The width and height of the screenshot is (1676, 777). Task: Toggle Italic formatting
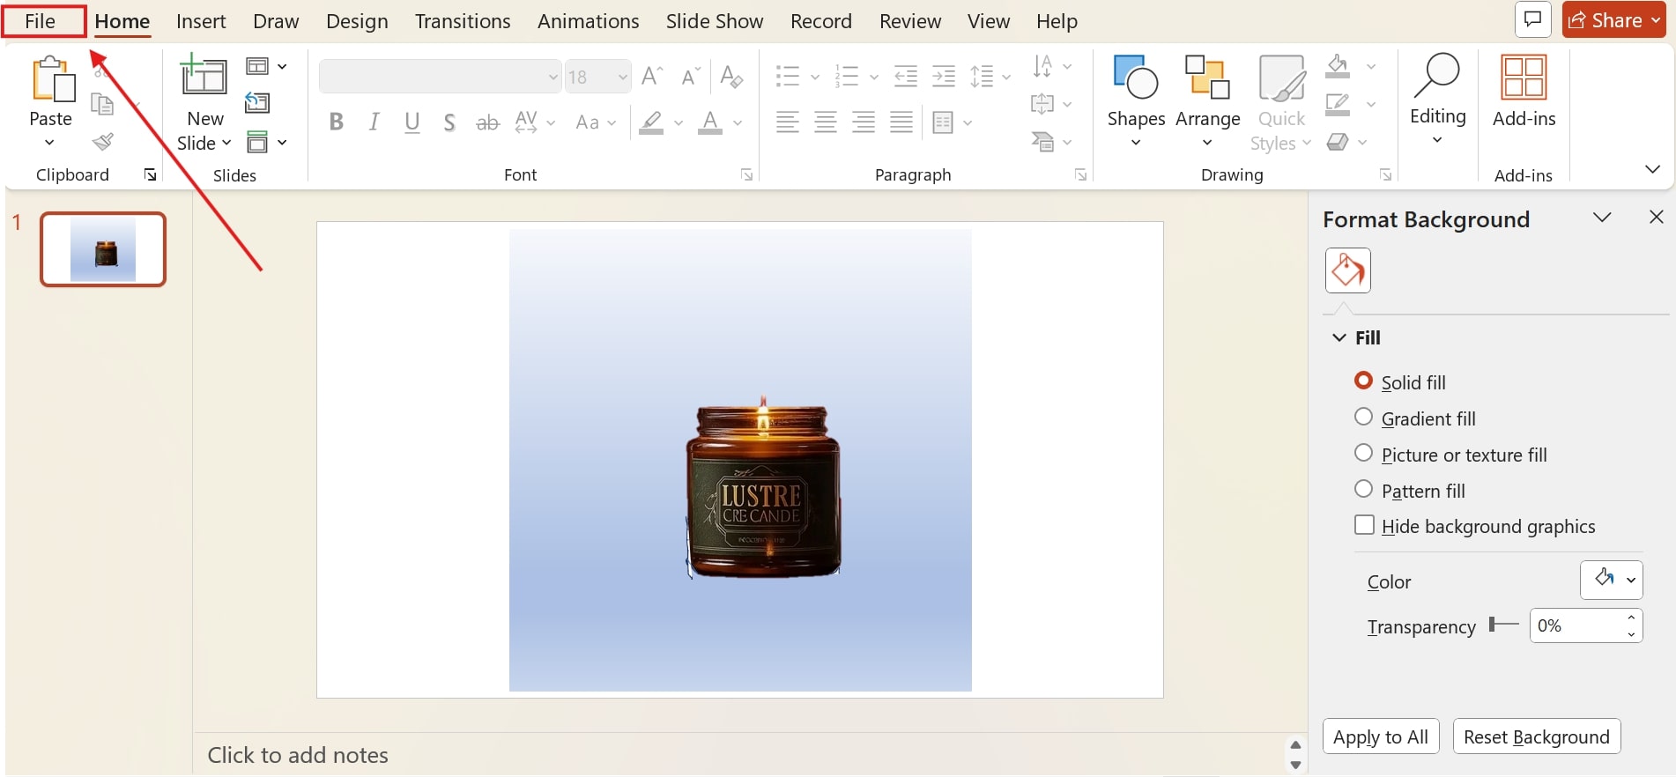coord(375,122)
